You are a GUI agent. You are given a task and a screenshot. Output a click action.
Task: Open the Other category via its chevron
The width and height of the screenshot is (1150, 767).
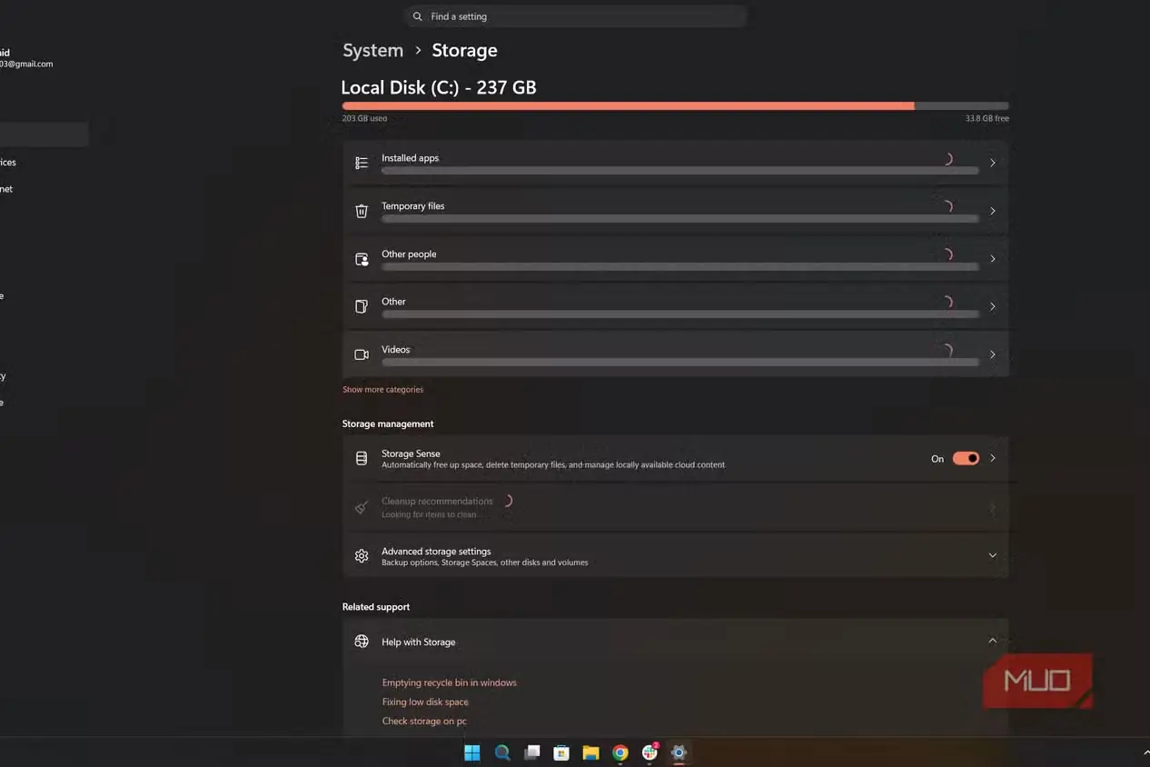(993, 306)
